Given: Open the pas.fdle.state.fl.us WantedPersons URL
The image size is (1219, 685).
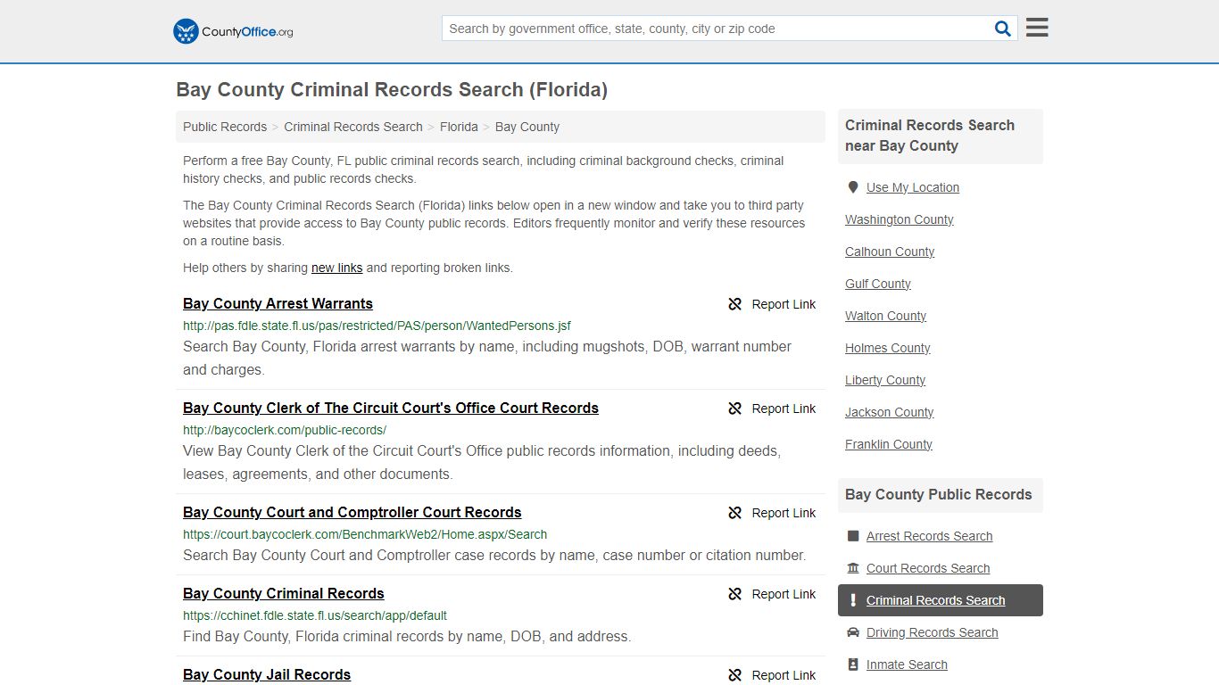Looking at the screenshot, I should click(x=377, y=326).
